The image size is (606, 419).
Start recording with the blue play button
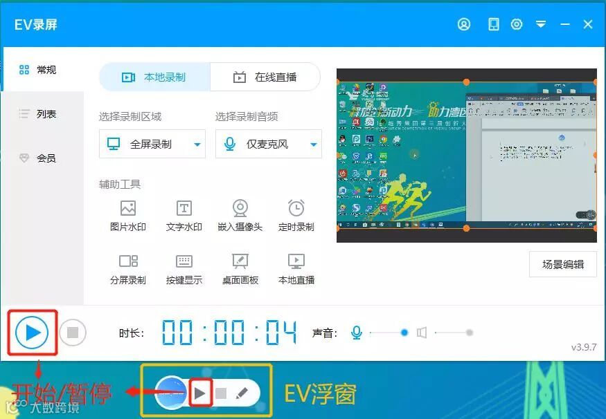coord(32,332)
